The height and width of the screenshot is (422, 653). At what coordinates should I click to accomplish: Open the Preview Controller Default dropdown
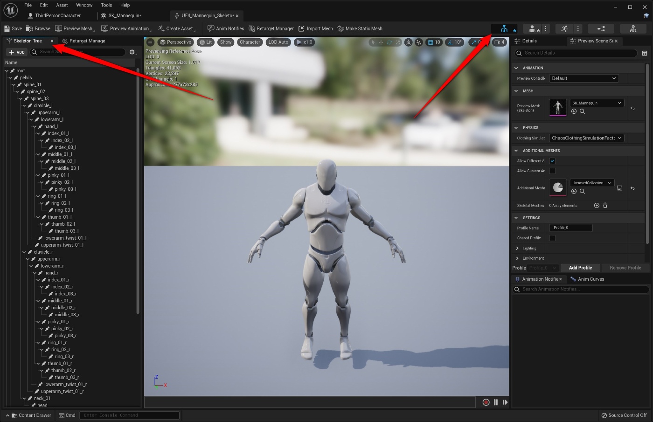pos(584,78)
